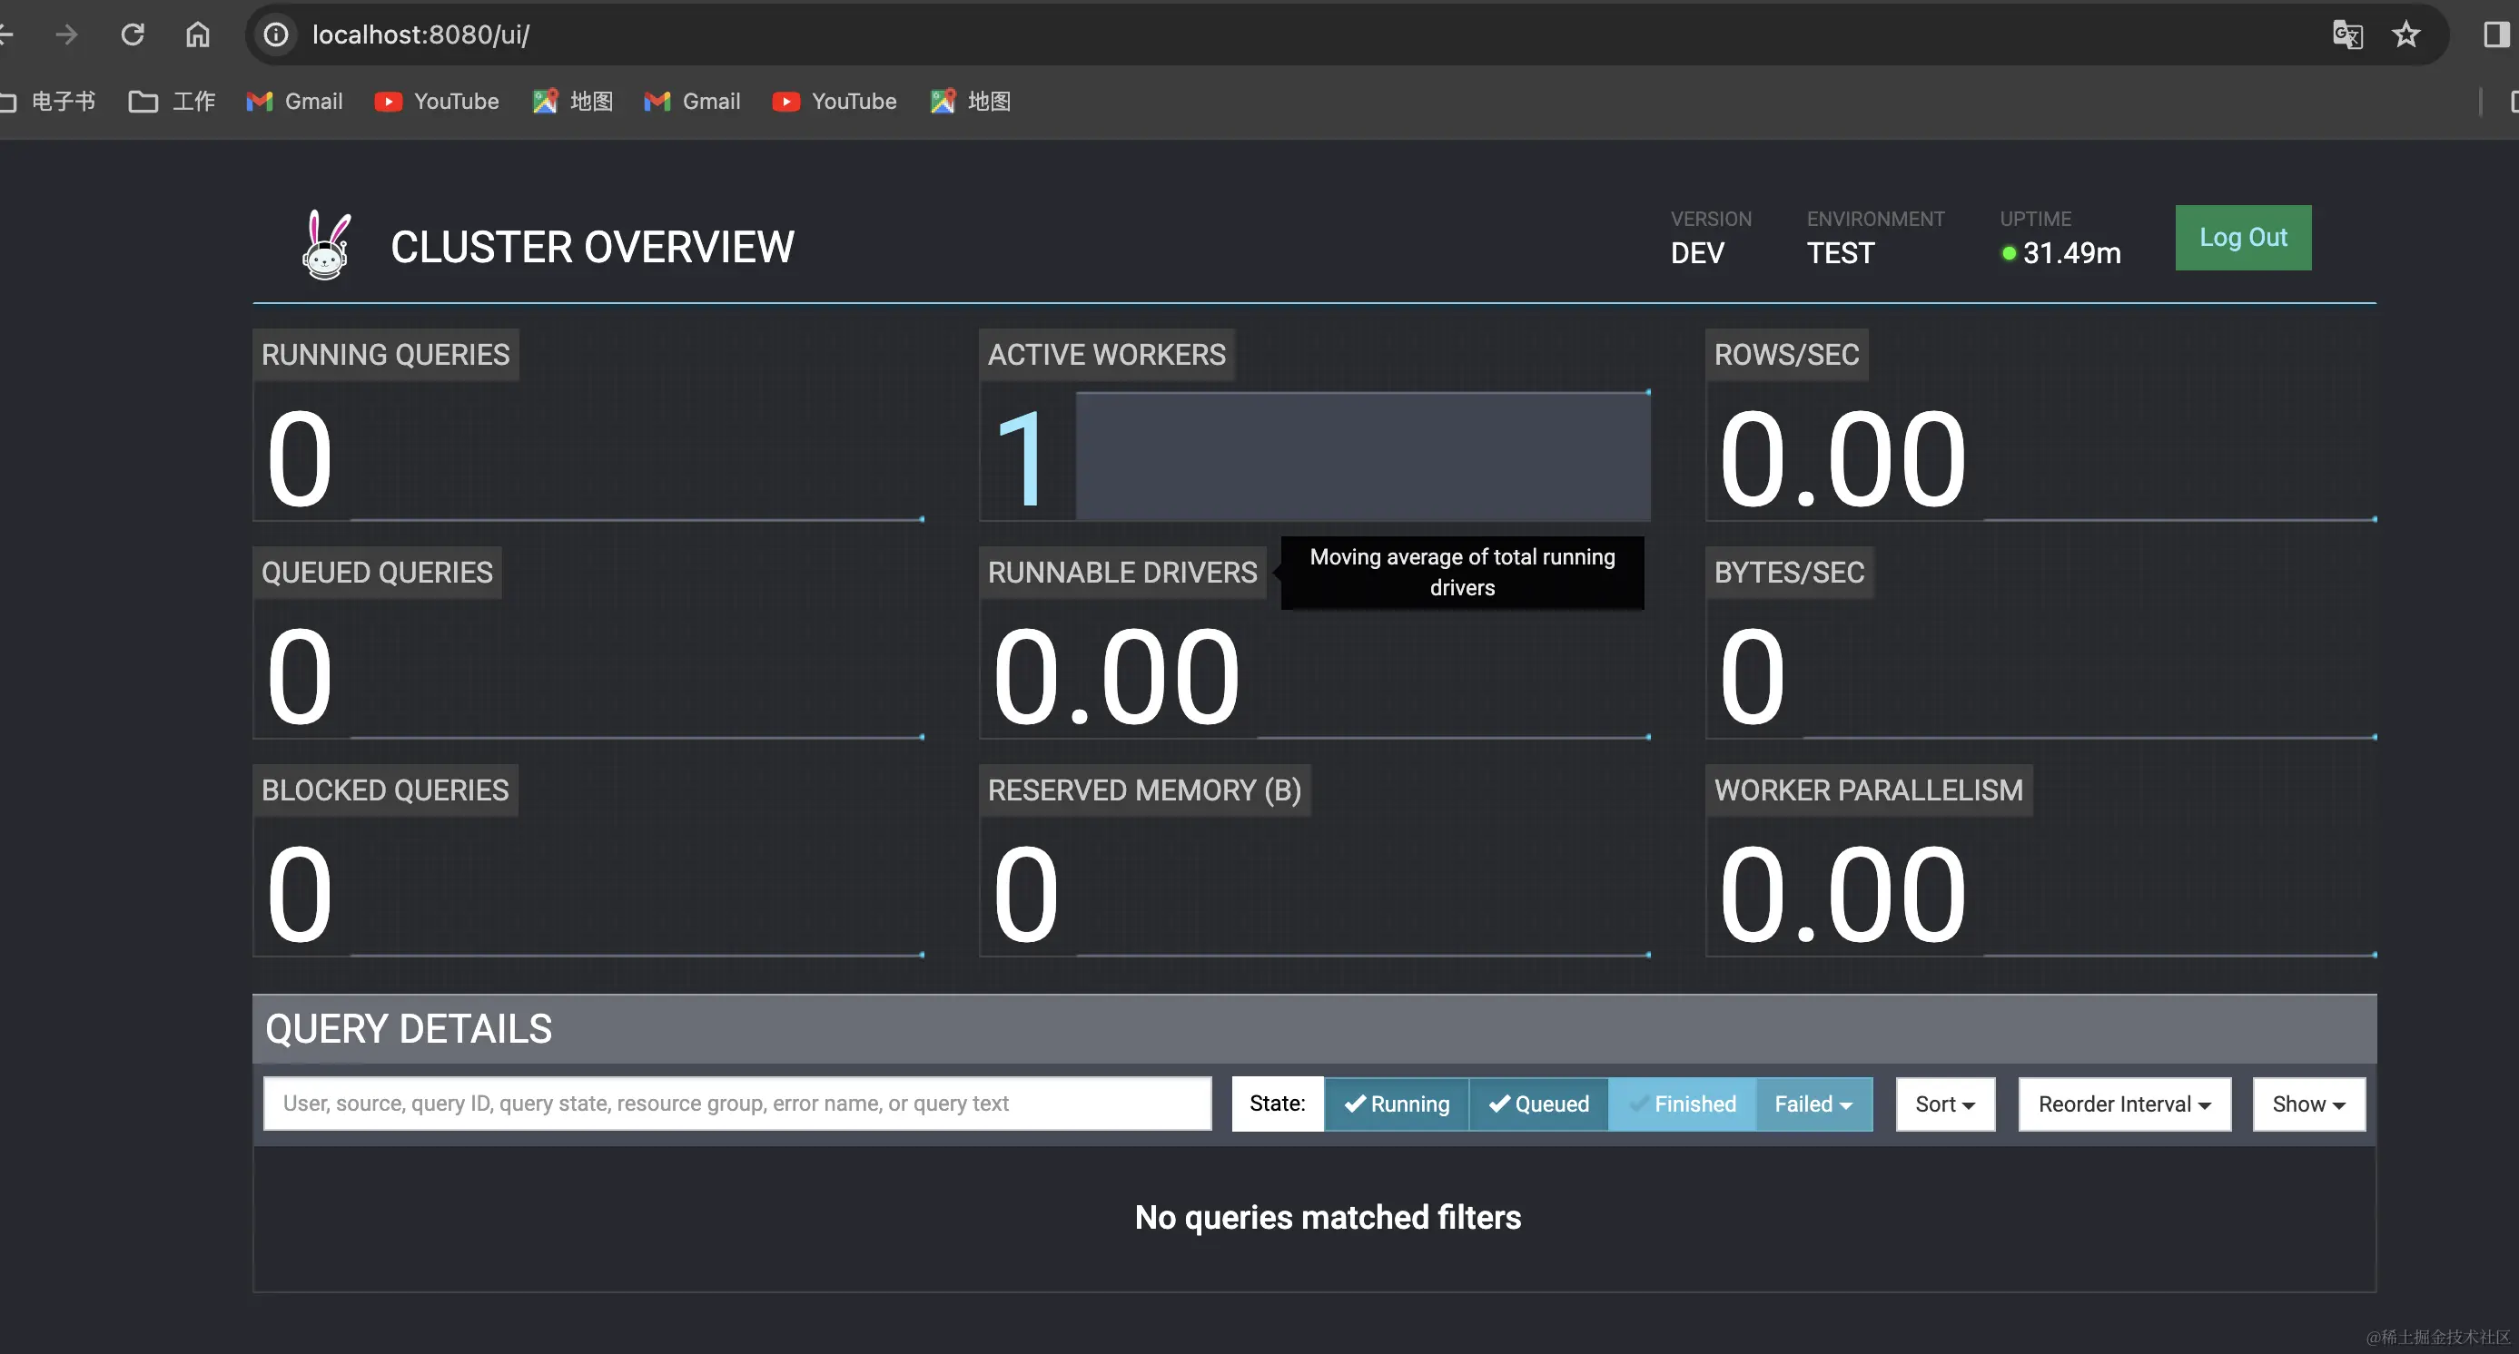Enable the Finished state filter

tap(1682, 1104)
